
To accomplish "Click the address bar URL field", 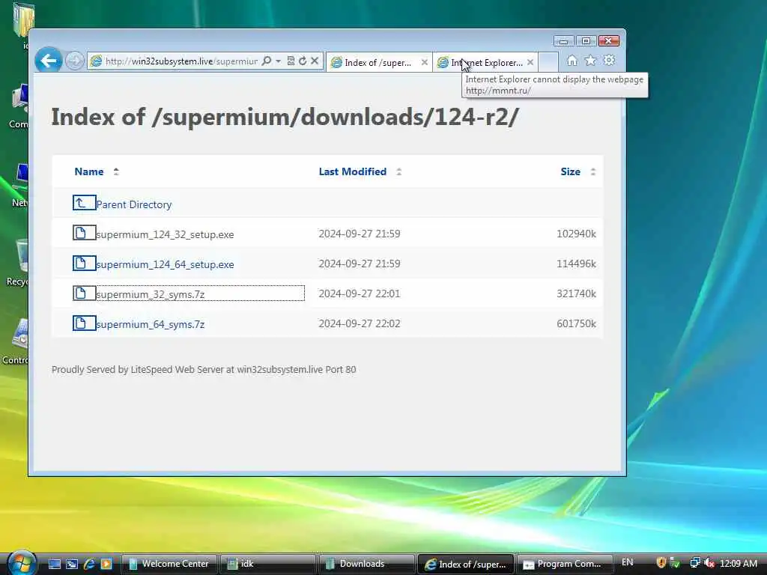I will click(x=181, y=61).
